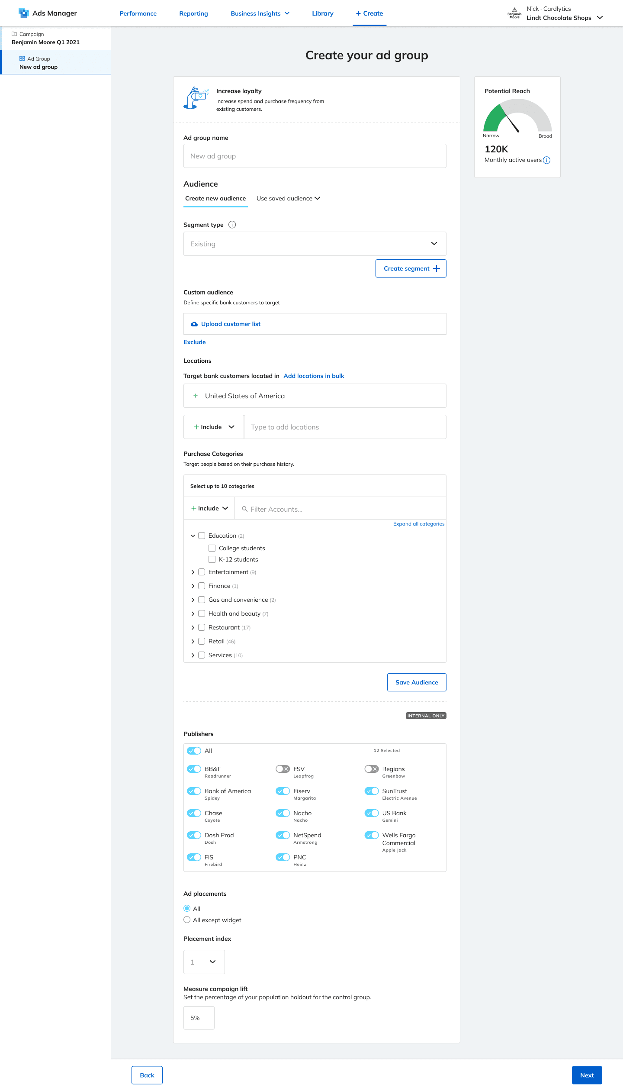Click the Save Audience button
Screen dimensions: 623x1091
pos(417,682)
